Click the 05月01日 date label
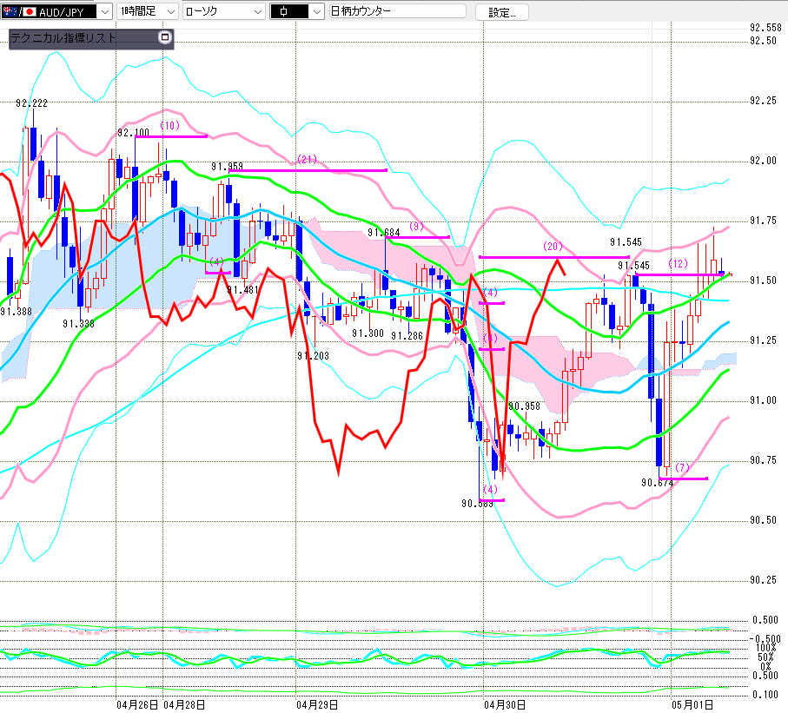 pos(692,705)
